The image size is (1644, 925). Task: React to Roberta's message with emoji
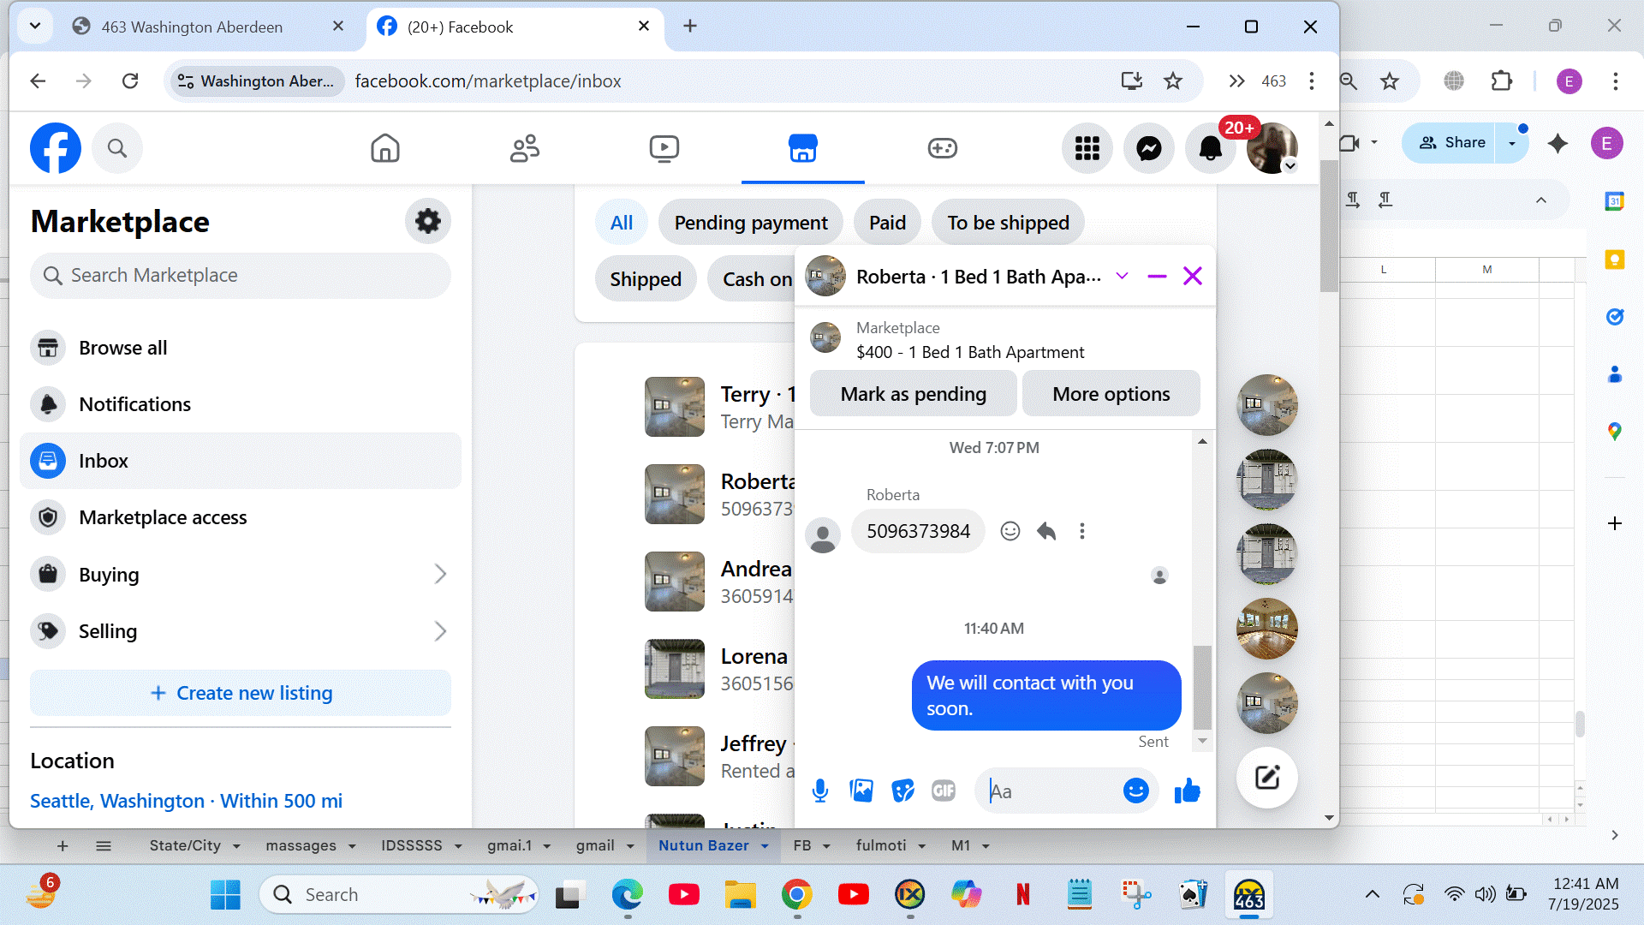[x=1010, y=531]
